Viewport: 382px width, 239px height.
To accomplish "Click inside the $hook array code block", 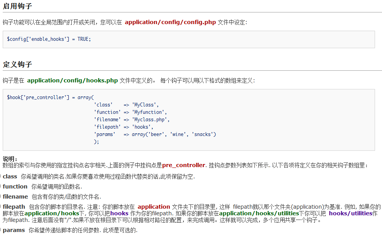I will (x=50, y=97).
